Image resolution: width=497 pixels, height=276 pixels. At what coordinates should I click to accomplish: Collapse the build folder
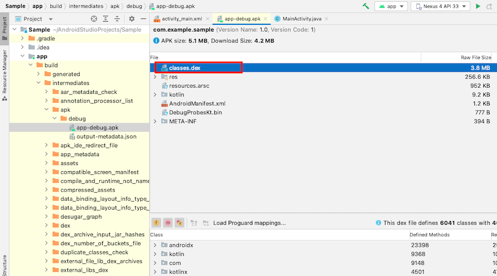(30, 65)
